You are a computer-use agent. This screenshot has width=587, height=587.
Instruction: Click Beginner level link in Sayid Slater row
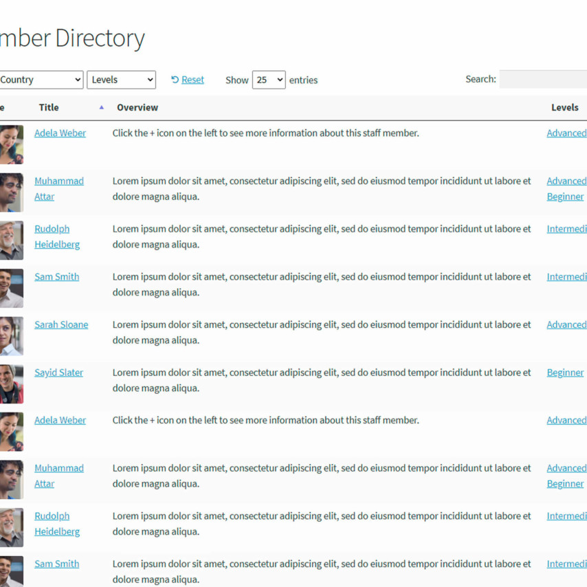[565, 373]
